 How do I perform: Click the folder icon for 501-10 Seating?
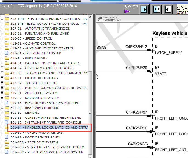tap(7, 112)
